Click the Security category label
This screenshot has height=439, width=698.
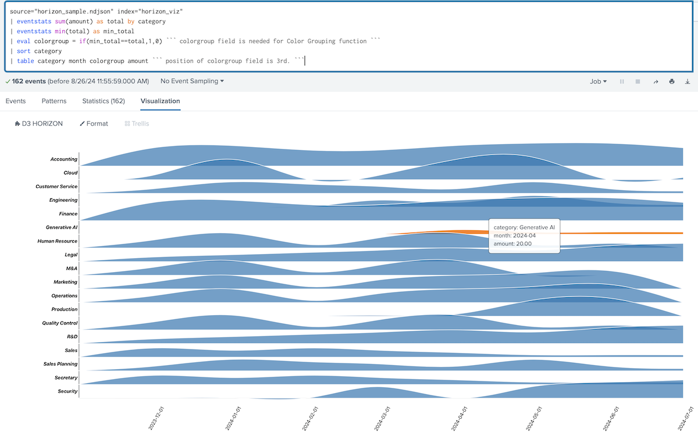click(x=67, y=391)
